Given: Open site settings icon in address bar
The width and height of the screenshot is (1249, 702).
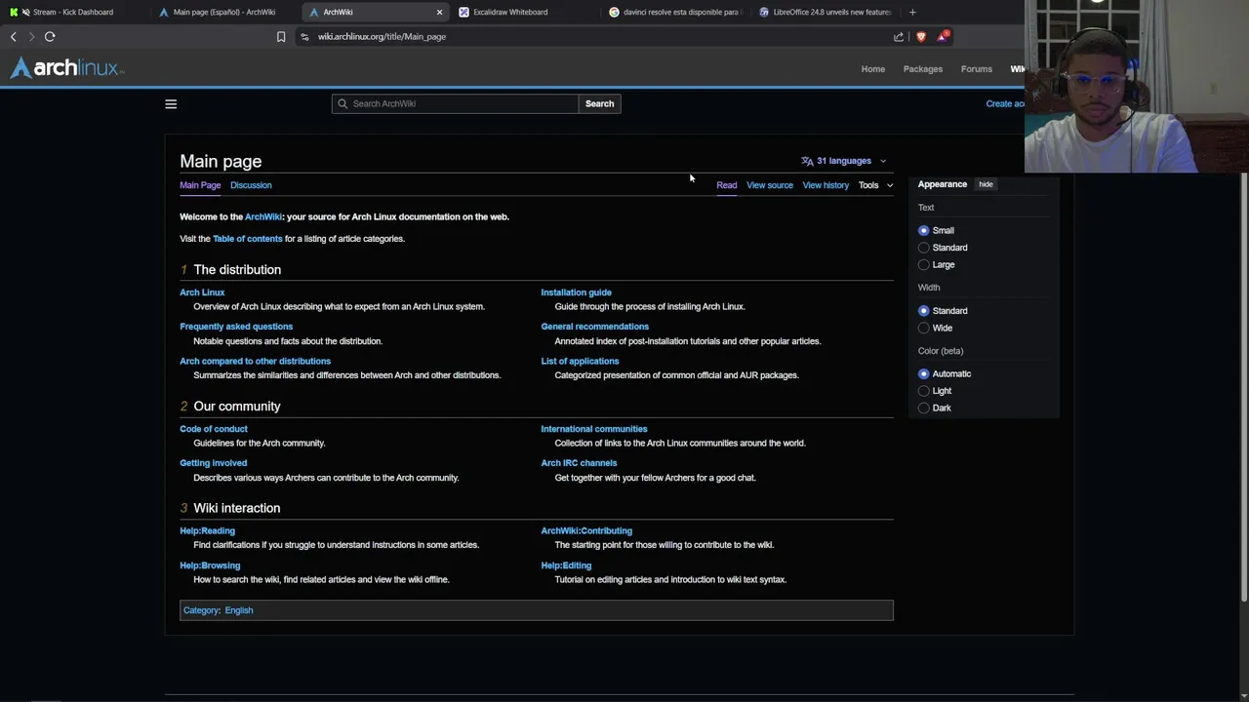Looking at the screenshot, I should click(304, 36).
